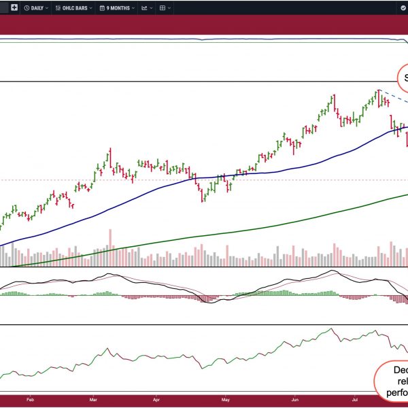Click the tallest March volume bar
This screenshot has height=408, width=408.
(110, 248)
